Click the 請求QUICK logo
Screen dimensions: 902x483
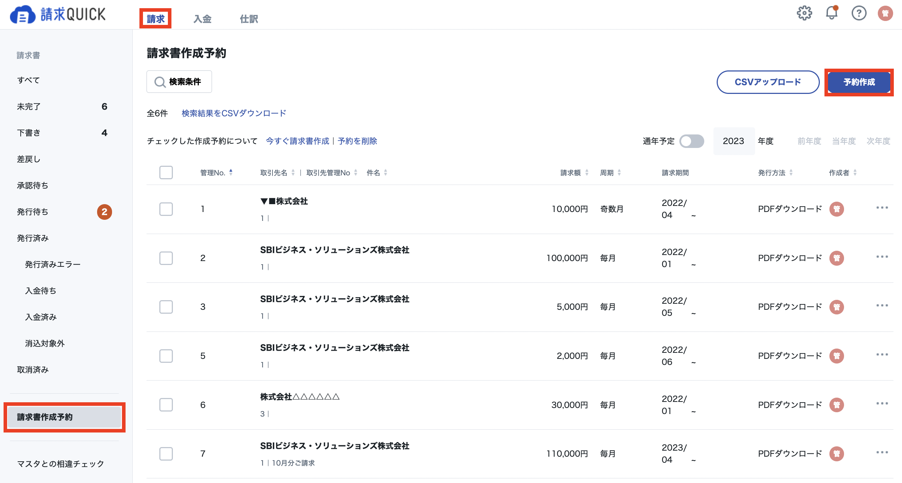point(58,14)
